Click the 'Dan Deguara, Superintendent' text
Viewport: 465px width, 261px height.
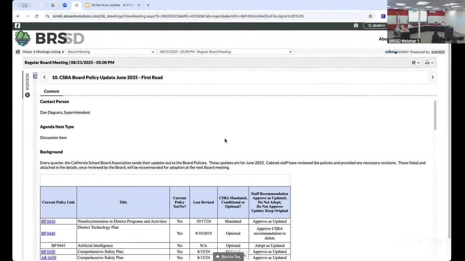coord(65,112)
